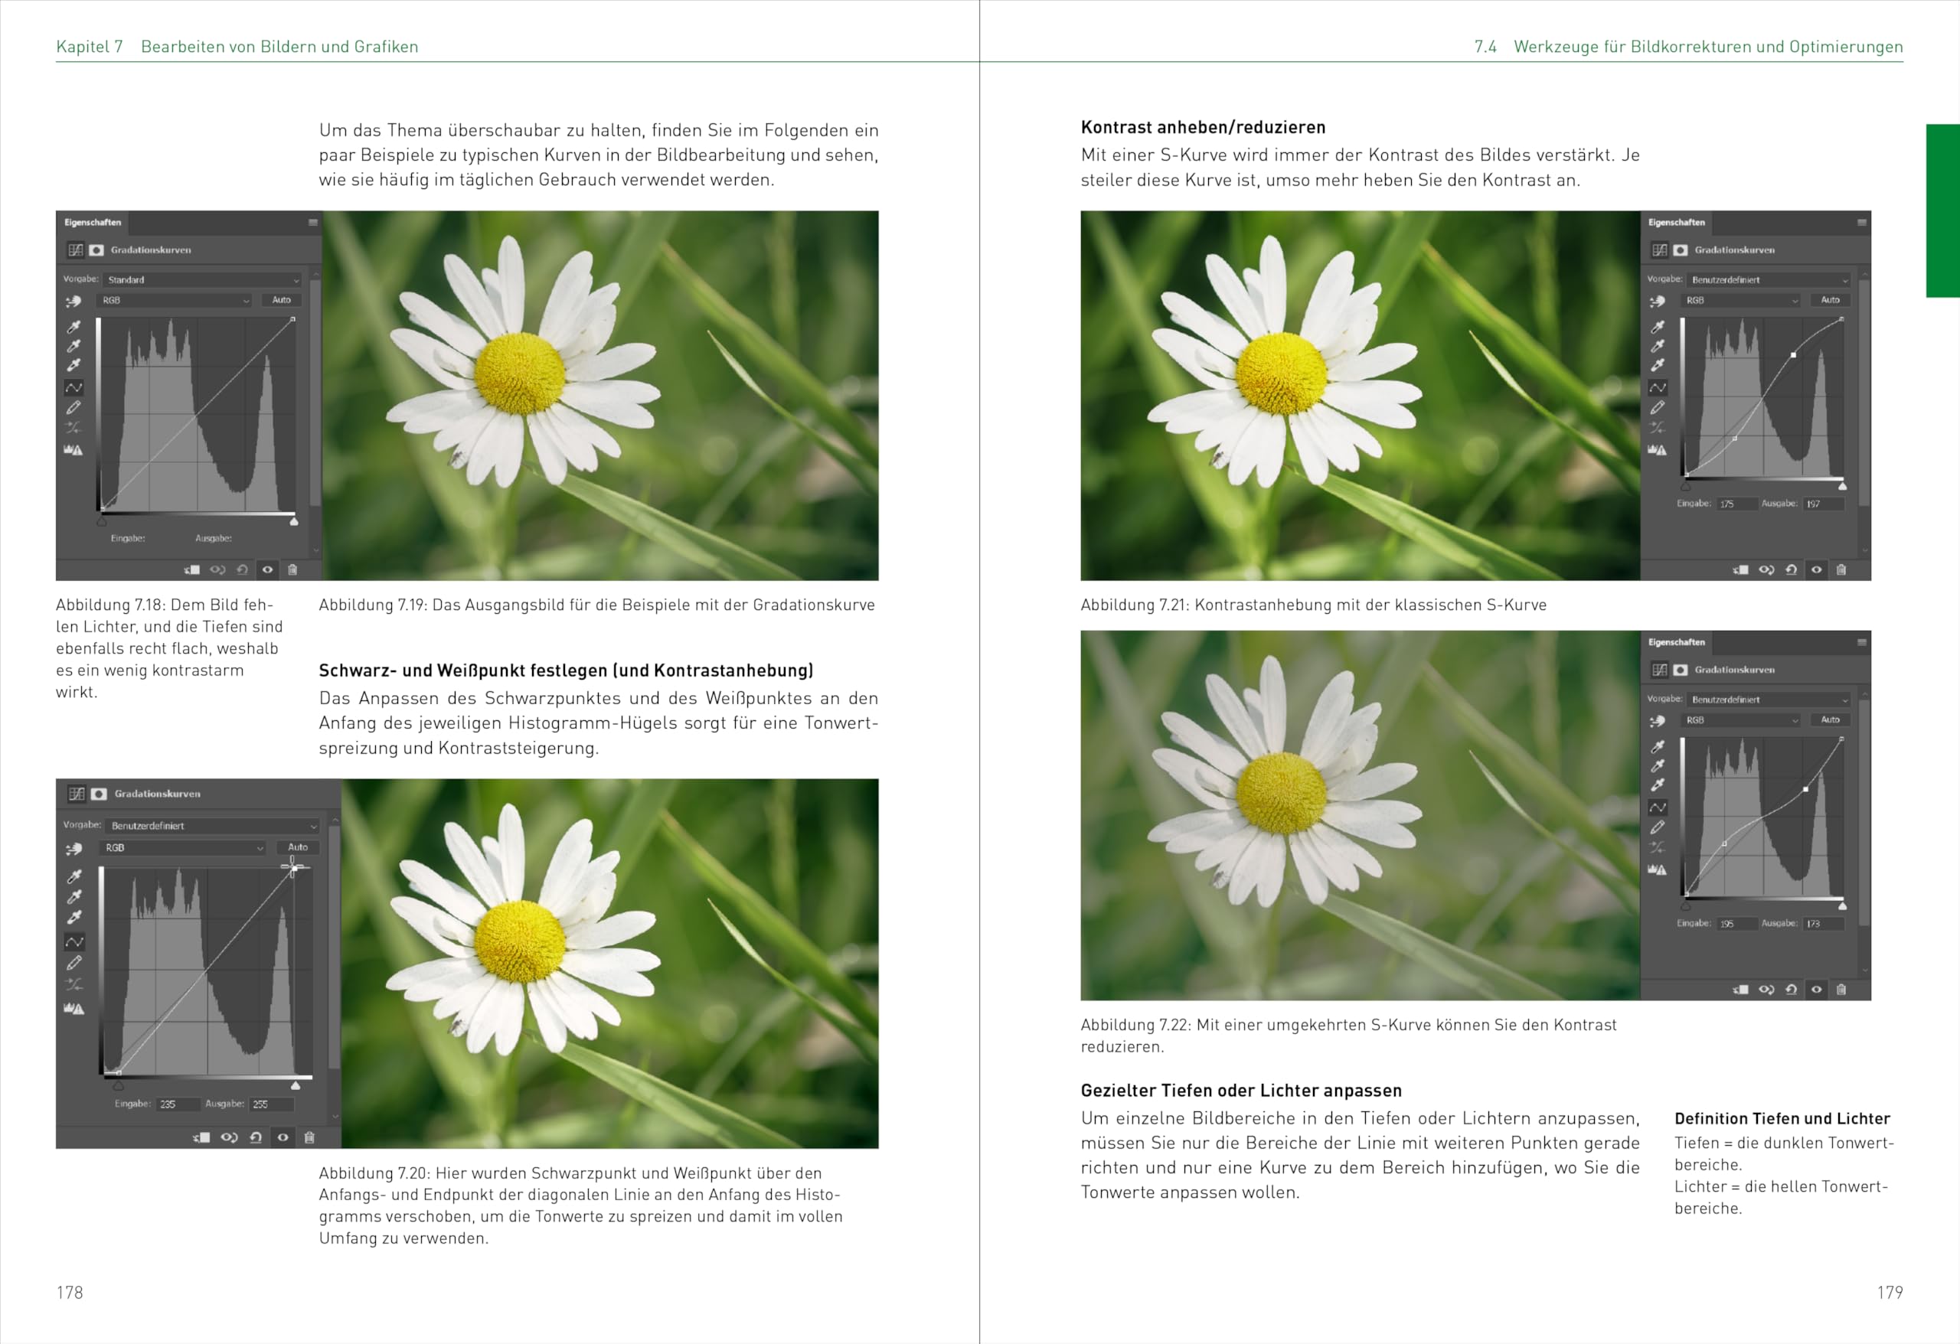Open the panel menu in Standard preset panel

(313, 223)
